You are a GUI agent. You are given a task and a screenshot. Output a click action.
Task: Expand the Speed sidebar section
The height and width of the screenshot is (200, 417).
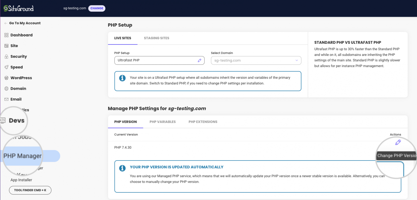click(17, 67)
